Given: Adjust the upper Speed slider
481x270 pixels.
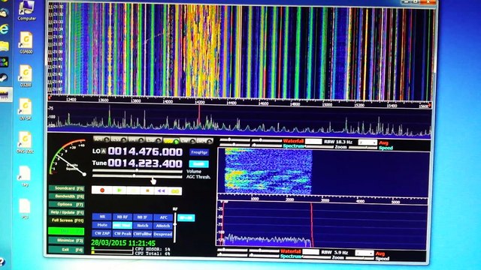Looking at the screenshot, I should coord(363,148).
